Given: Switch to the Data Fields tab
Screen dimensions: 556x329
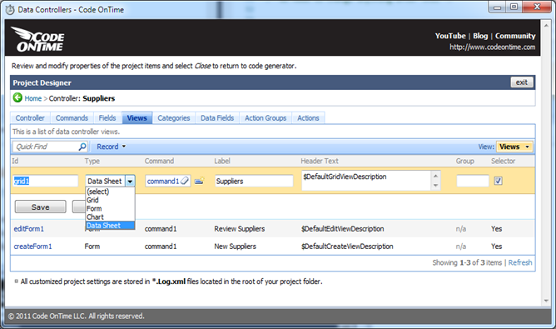Looking at the screenshot, I should [x=217, y=117].
